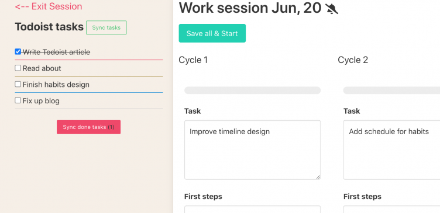The height and width of the screenshot is (213, 440).
Task: Check the Read about task checkbox
Action: tap(18, 68)
